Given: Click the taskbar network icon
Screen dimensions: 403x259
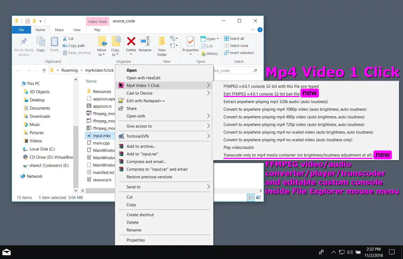Looking at the screenshot, I should pos(342,252).
